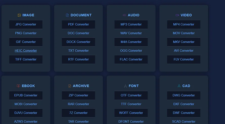Click the Font category letter A icon
Screen dimensions: 225x124
(x=125, y=86)
